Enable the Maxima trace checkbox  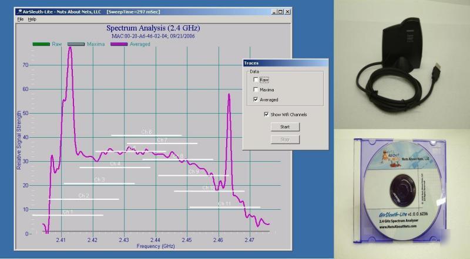(x=256, y=90)
